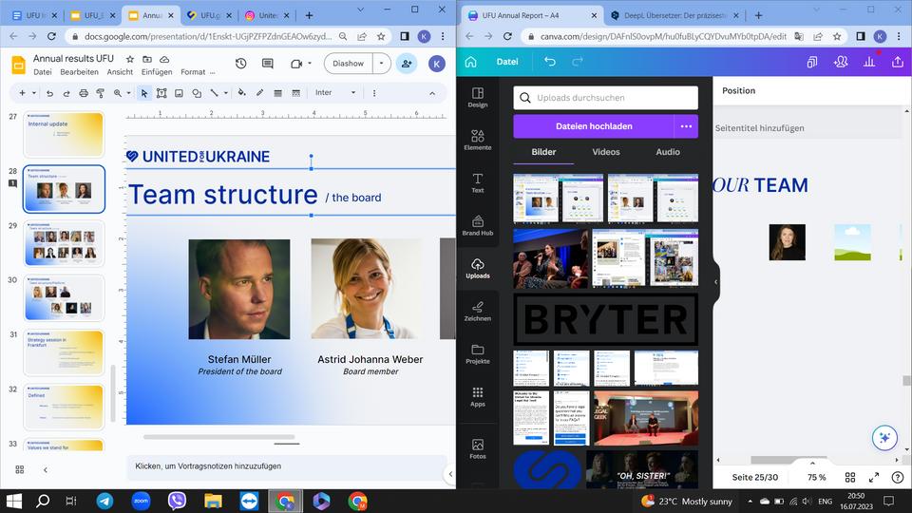Open Viber from taskbar

click(177, 501)
